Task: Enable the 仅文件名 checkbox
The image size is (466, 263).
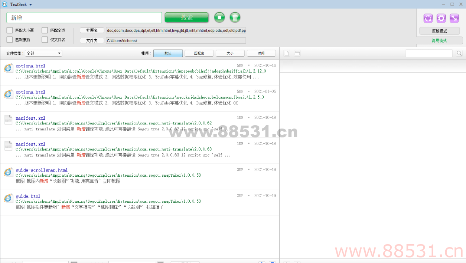Action: [45, 40]
